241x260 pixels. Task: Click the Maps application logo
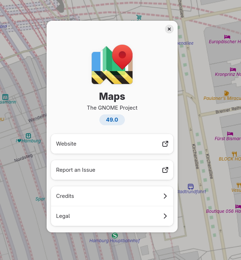(x=112, y=65)
